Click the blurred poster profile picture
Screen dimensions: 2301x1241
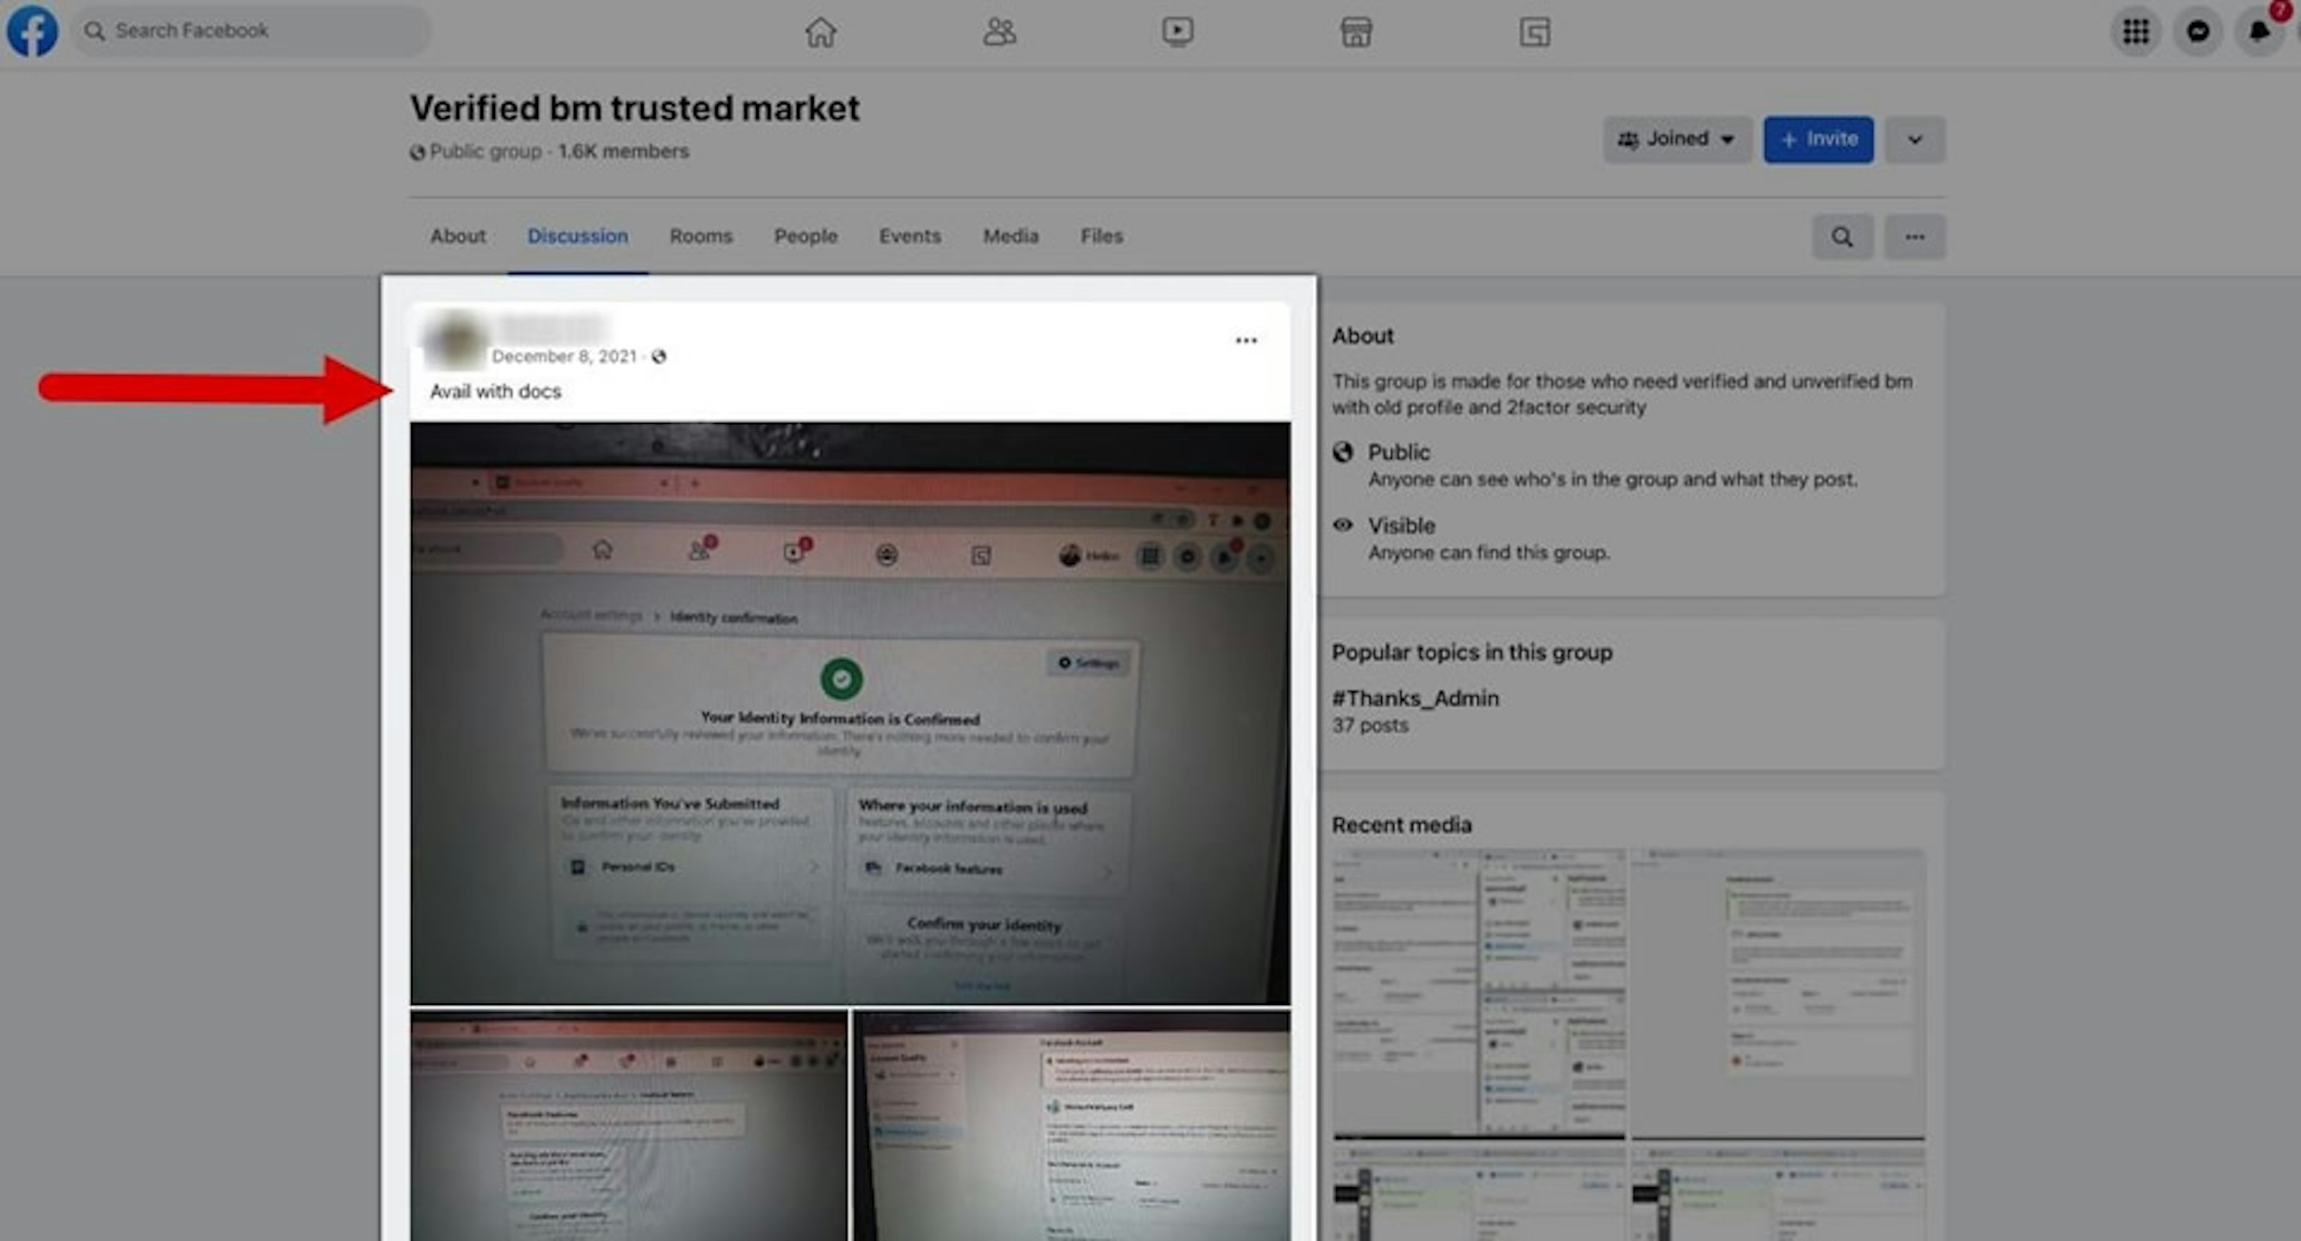point(457,340)
